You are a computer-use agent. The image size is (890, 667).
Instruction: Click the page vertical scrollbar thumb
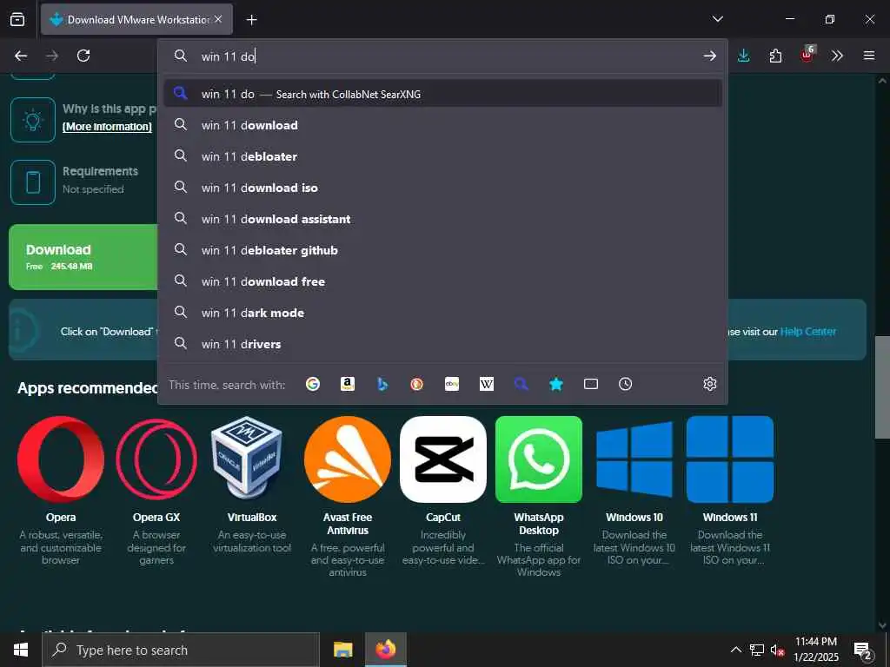click(x=882, y=386)
